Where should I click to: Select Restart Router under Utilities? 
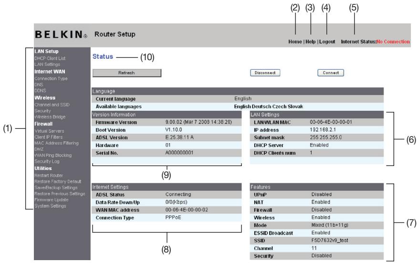(x=49, y=176)
